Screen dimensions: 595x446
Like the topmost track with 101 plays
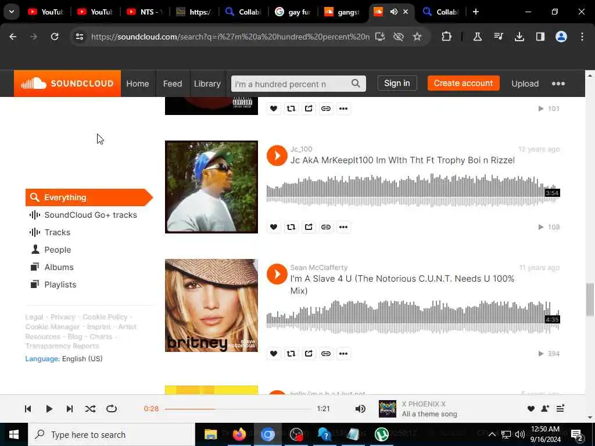[x=274, y=109]
